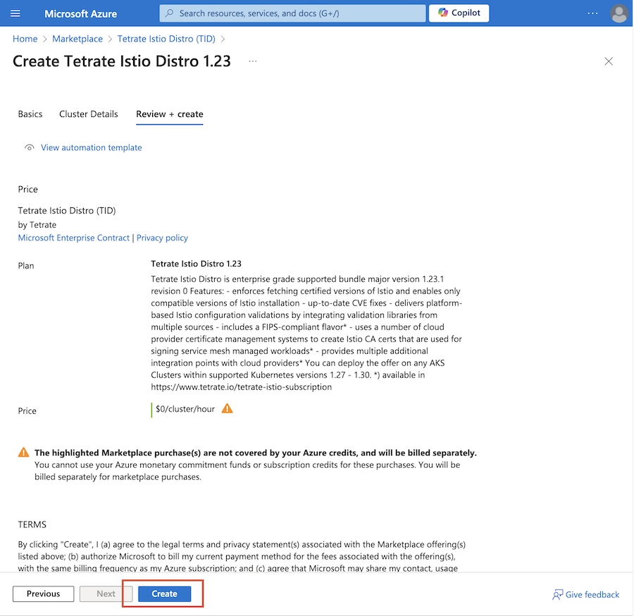Click the search magnifier icon
Viewport: 634px width, 616px height.
coord(170,13)
